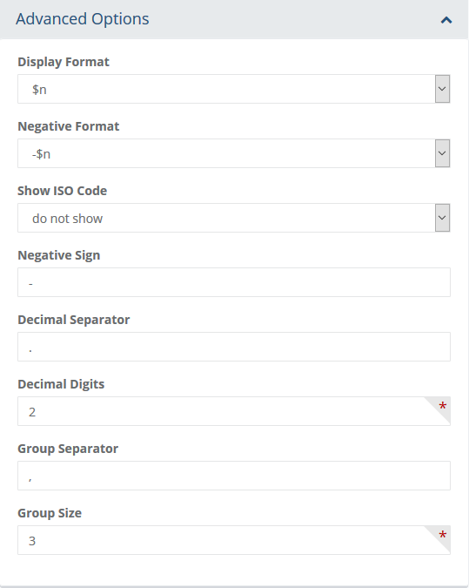The image size is (469, 588).
Task: Click the Display Format dropdown arrow
Action: click(442, 89)
